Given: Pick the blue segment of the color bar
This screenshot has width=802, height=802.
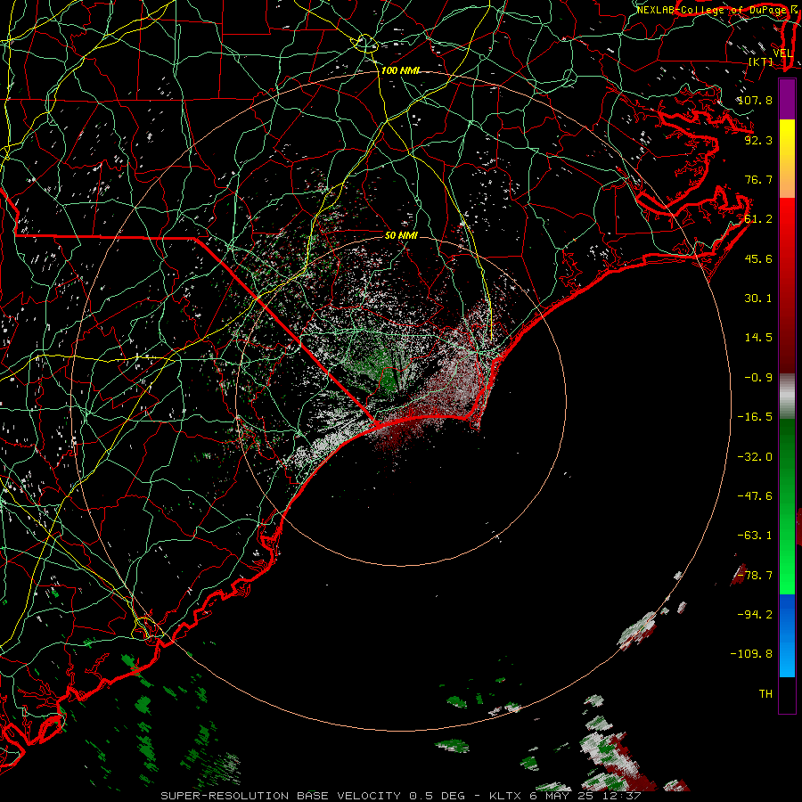Looking at the screenshot, I should point(787,635).
